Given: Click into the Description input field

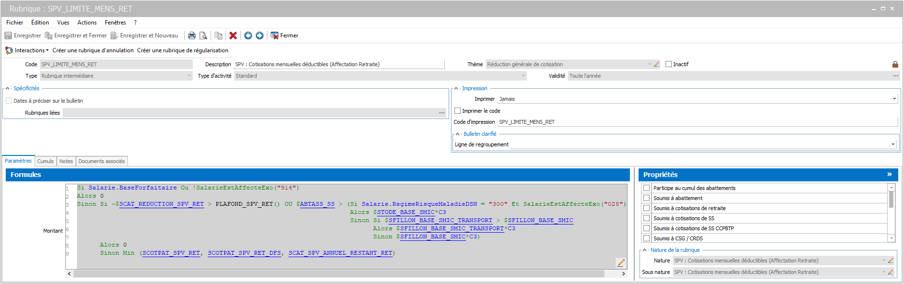Looking at the screenshot, I should click(x=339, y=64).
